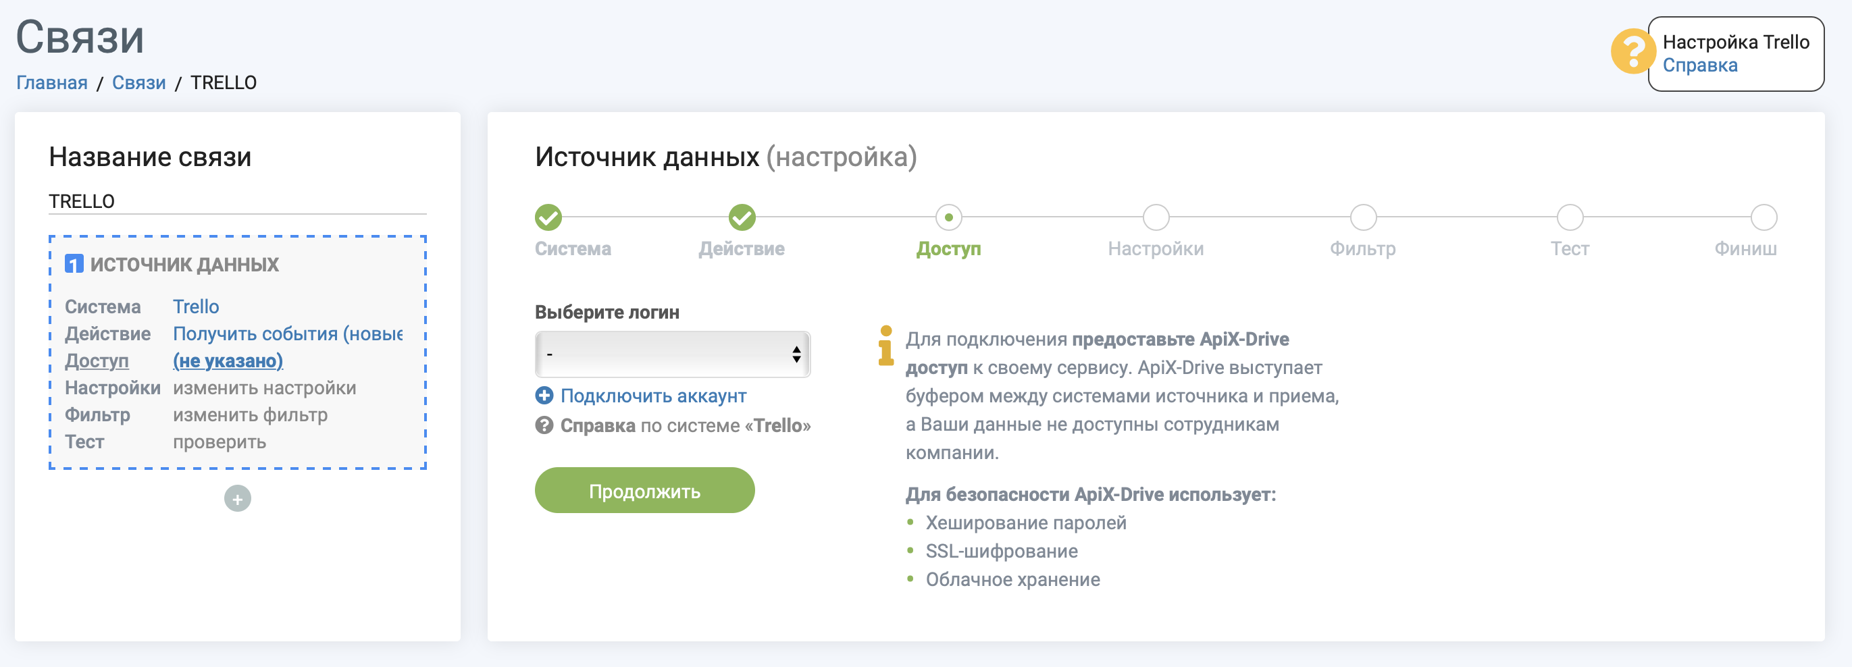
Task: Select the Настройки step circle
Action: [1156, 217]
